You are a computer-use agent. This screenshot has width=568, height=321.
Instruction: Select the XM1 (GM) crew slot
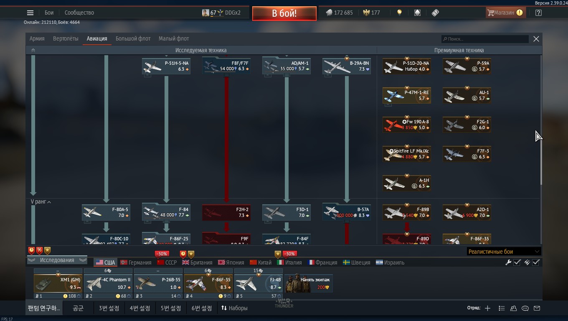(58, 283)
